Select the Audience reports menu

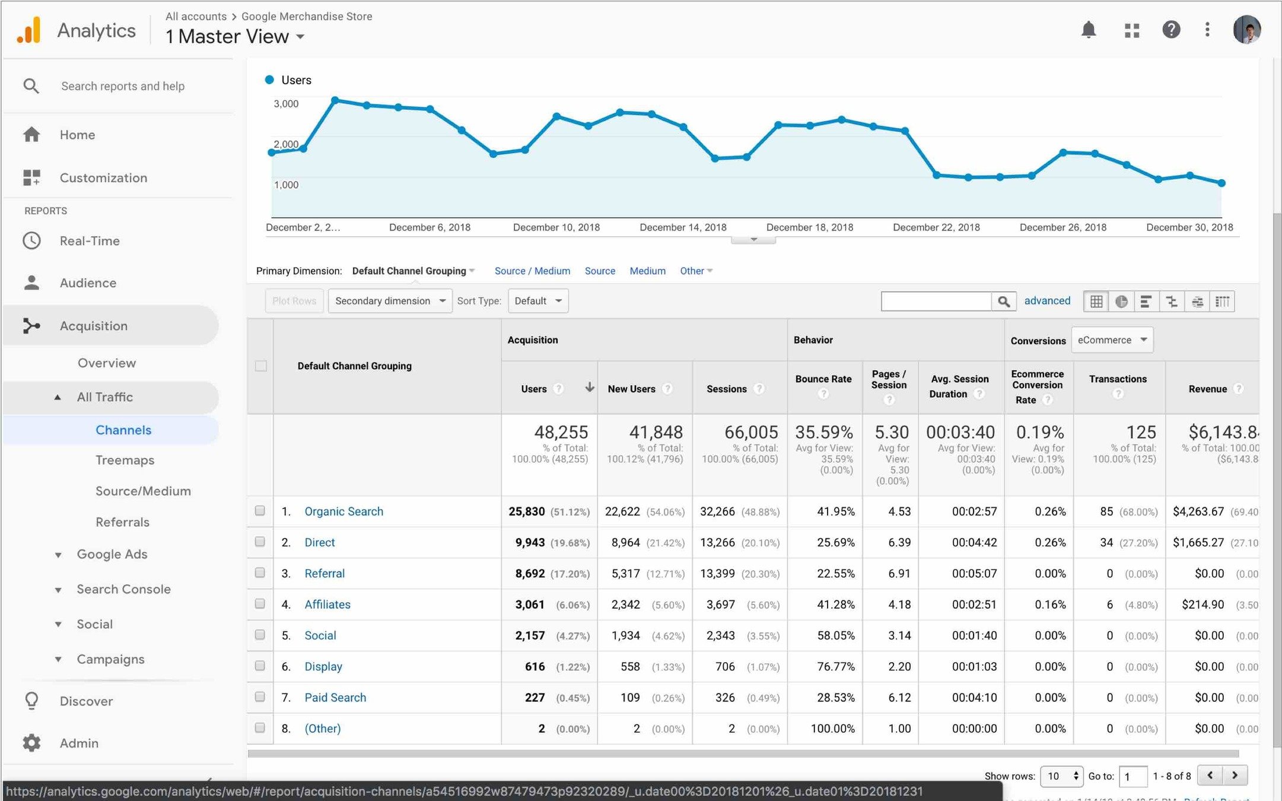[x=88, y=283]
